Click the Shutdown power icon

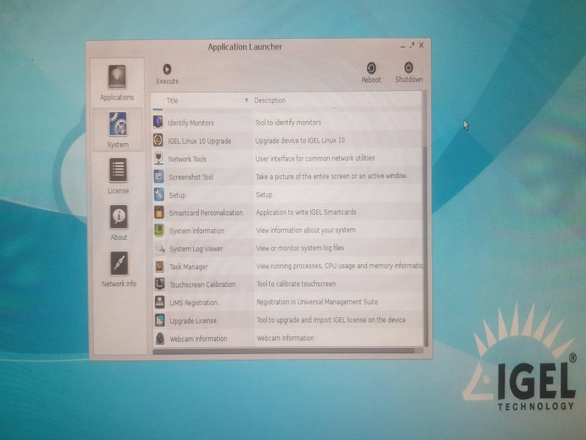pos(408,68)
